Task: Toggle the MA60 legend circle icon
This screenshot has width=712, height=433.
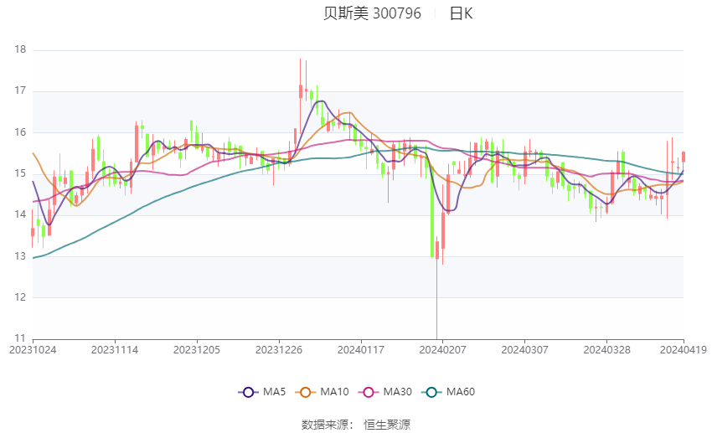Action: pyautogui.click(x=431, y=392)
